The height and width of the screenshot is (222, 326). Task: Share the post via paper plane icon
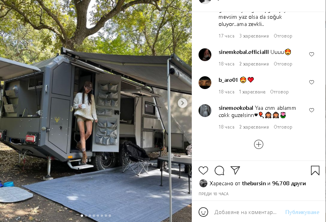(235, 170)
